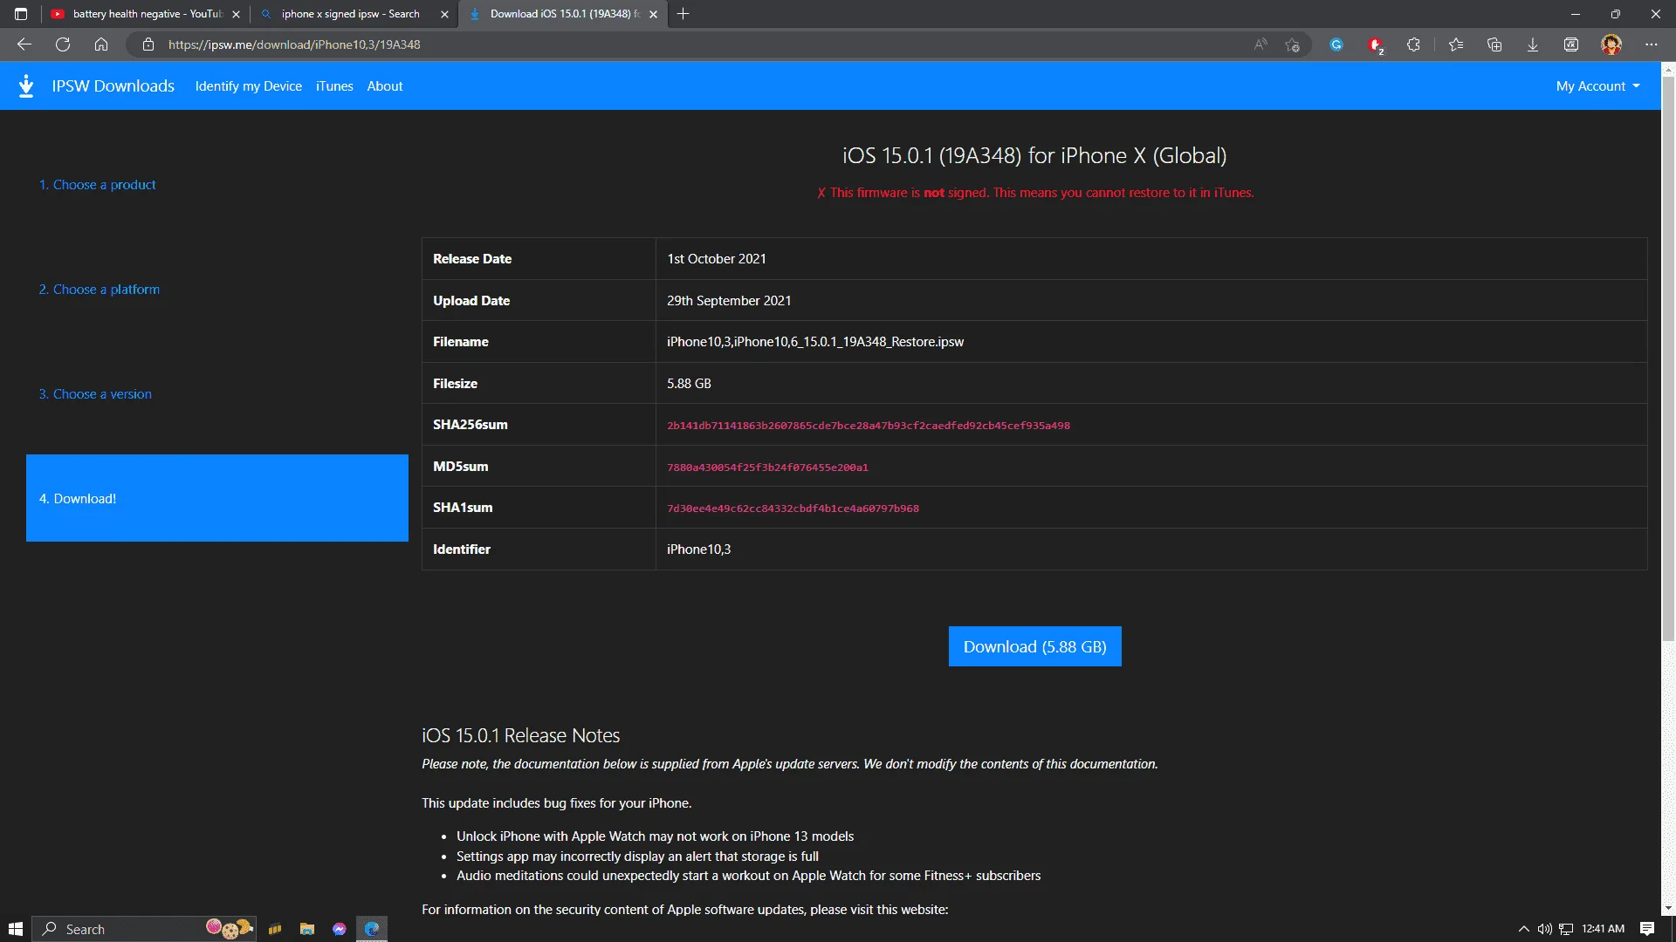
Task: Close the iphone x signed ipsw Search tab
Action: (444, 14)
